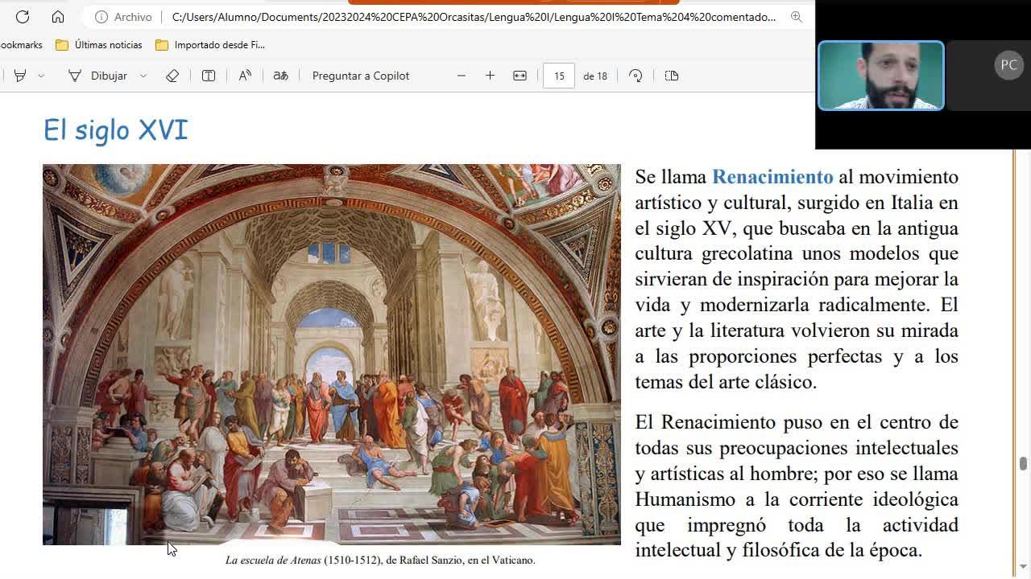Click the address bar file path
This screenshot has height=579, width=1031.
(x=474, y=17)
